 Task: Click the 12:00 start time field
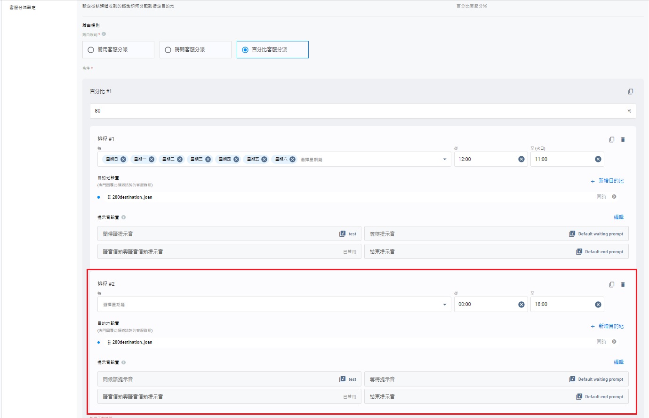pyautogui.click(x=491, y=159)
